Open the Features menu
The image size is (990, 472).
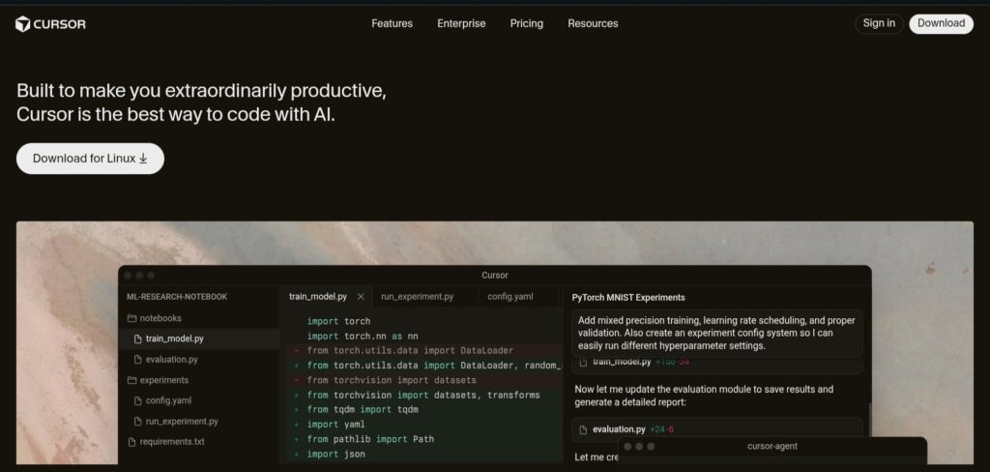(x=393, y=23)
